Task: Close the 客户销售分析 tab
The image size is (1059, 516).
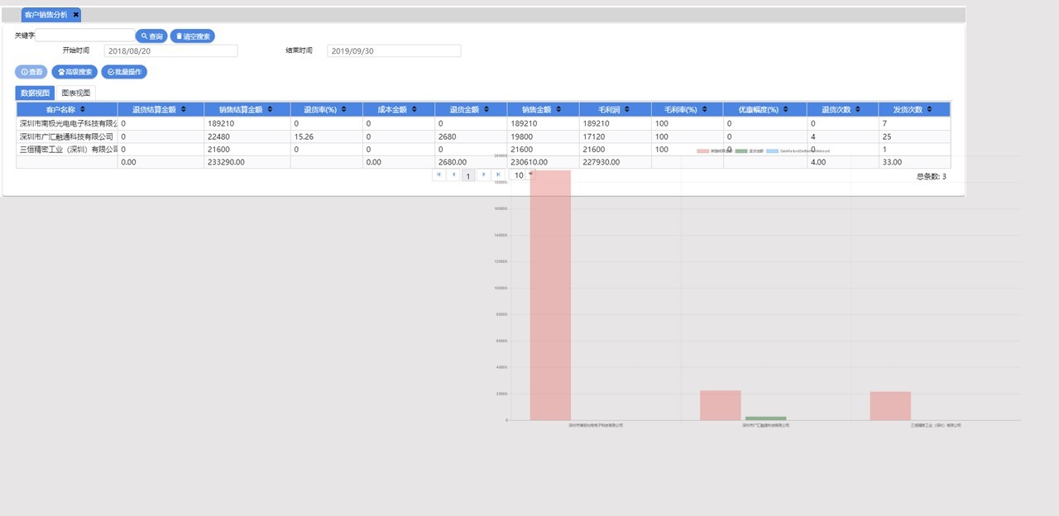Action: tap(76, 15)
